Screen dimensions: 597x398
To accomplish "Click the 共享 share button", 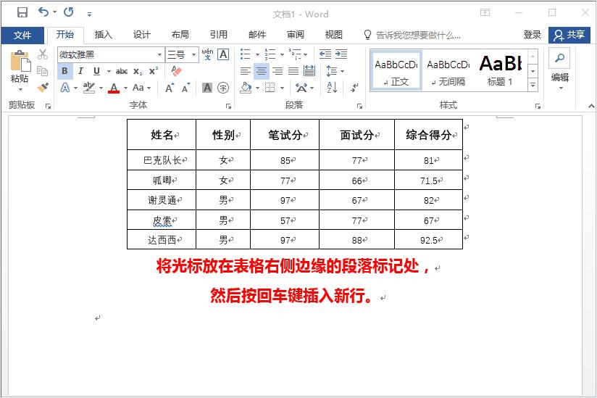I will (x=569, y=35).
